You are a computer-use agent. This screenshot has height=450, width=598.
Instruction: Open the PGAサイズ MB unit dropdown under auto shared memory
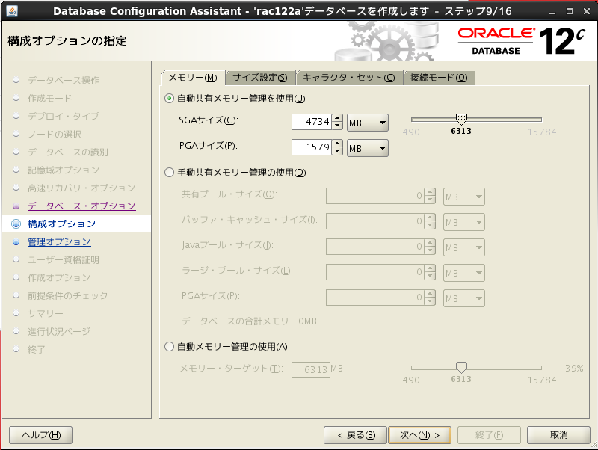click(368, 148)
